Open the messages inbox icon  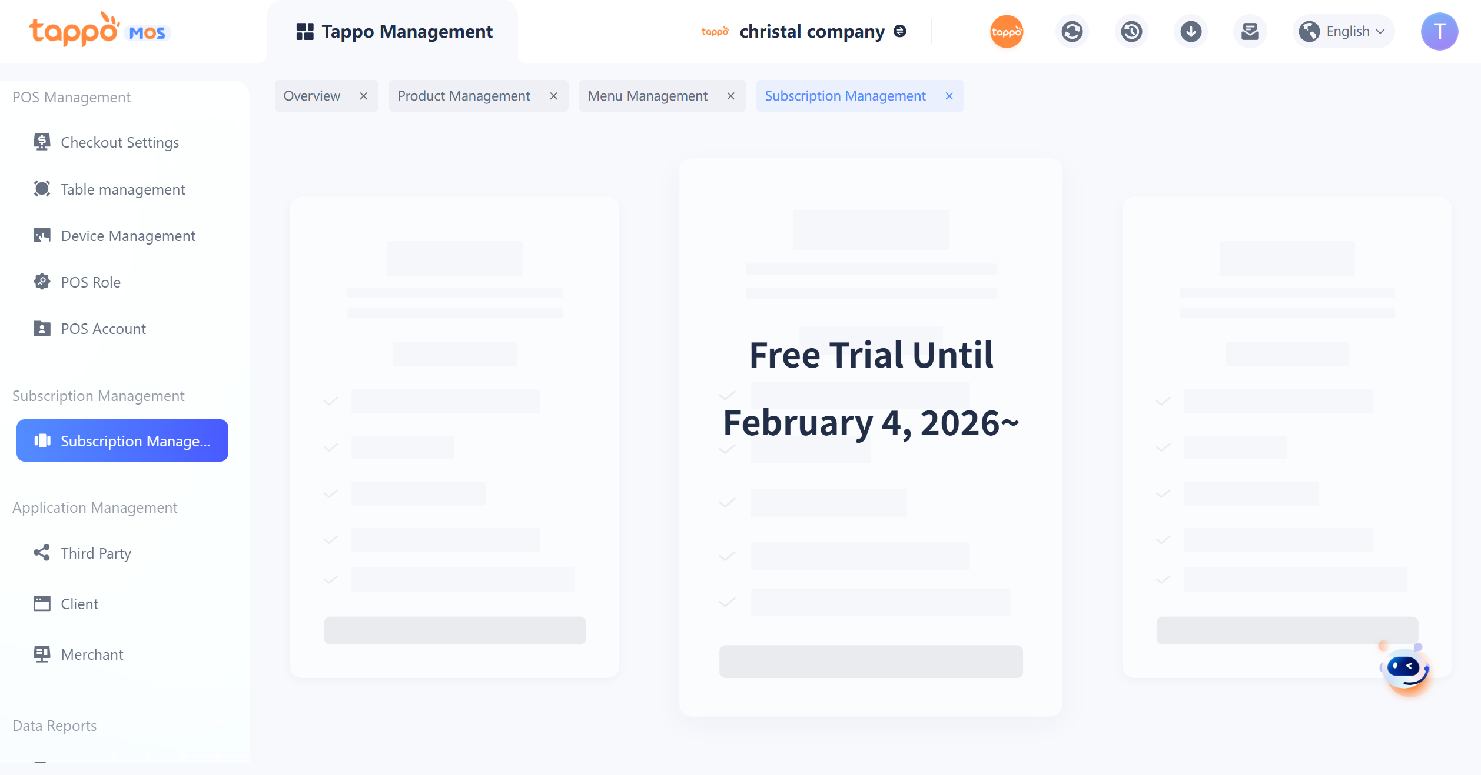pos(1250,31)
